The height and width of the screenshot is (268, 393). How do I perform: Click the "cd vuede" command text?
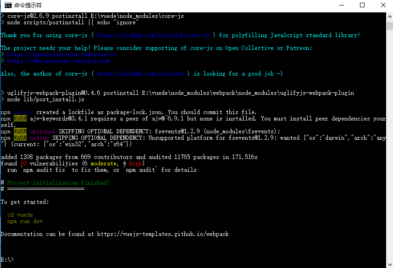click(x=20, y=215)
